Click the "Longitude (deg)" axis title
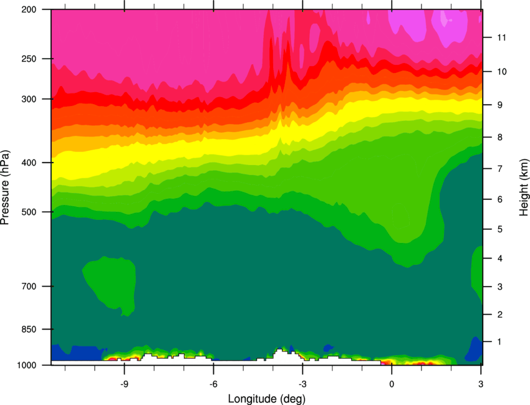Viewport: 530px width, 405px height. [267, 399]
